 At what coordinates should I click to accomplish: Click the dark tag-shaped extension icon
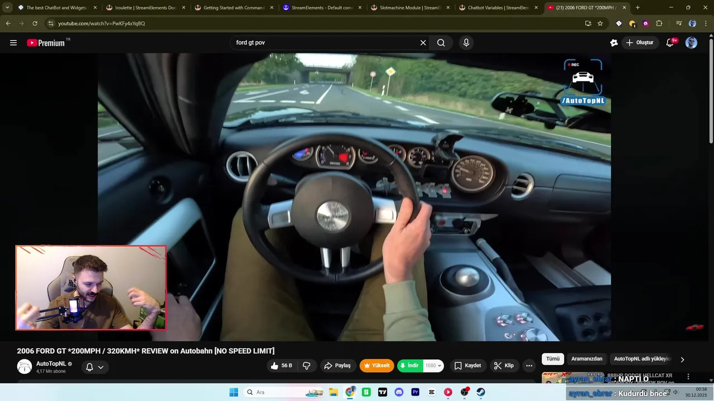pos(619,23)
